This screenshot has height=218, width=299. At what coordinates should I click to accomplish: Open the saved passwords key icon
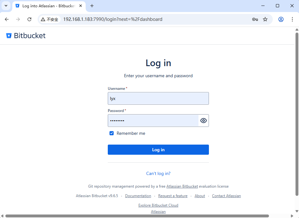[255, 19]
